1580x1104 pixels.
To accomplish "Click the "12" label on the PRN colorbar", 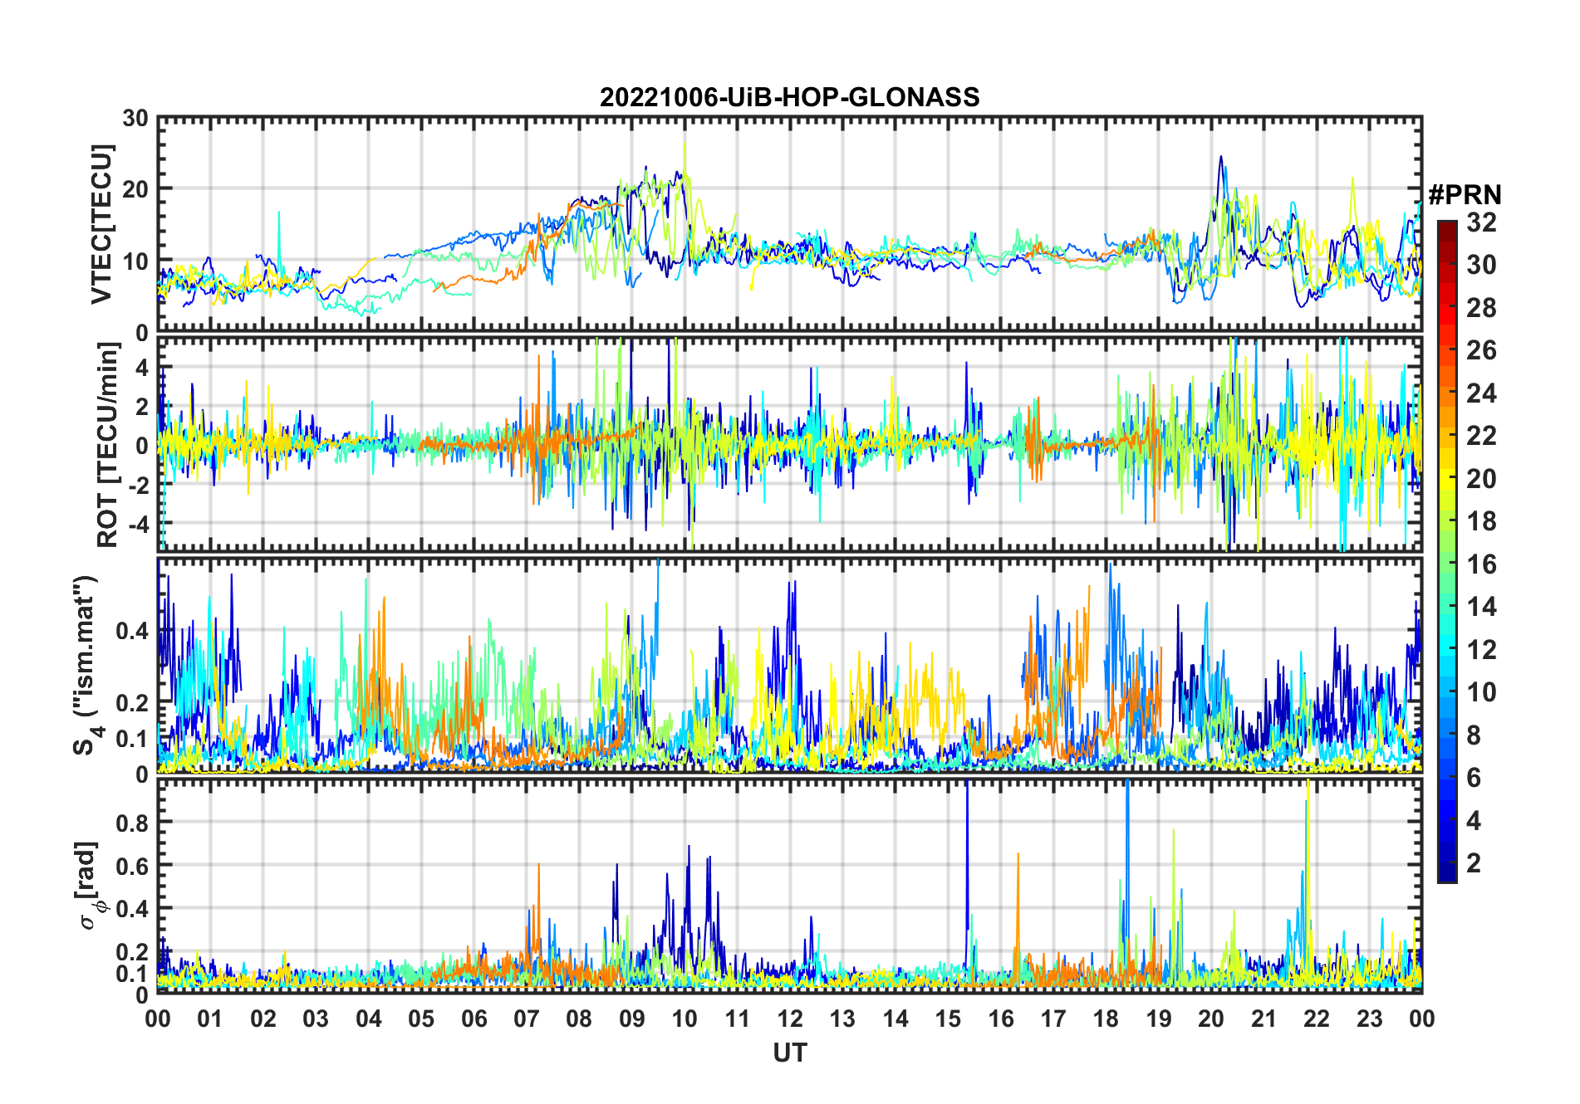I will pyautogui.click(x=1481, y=650).
